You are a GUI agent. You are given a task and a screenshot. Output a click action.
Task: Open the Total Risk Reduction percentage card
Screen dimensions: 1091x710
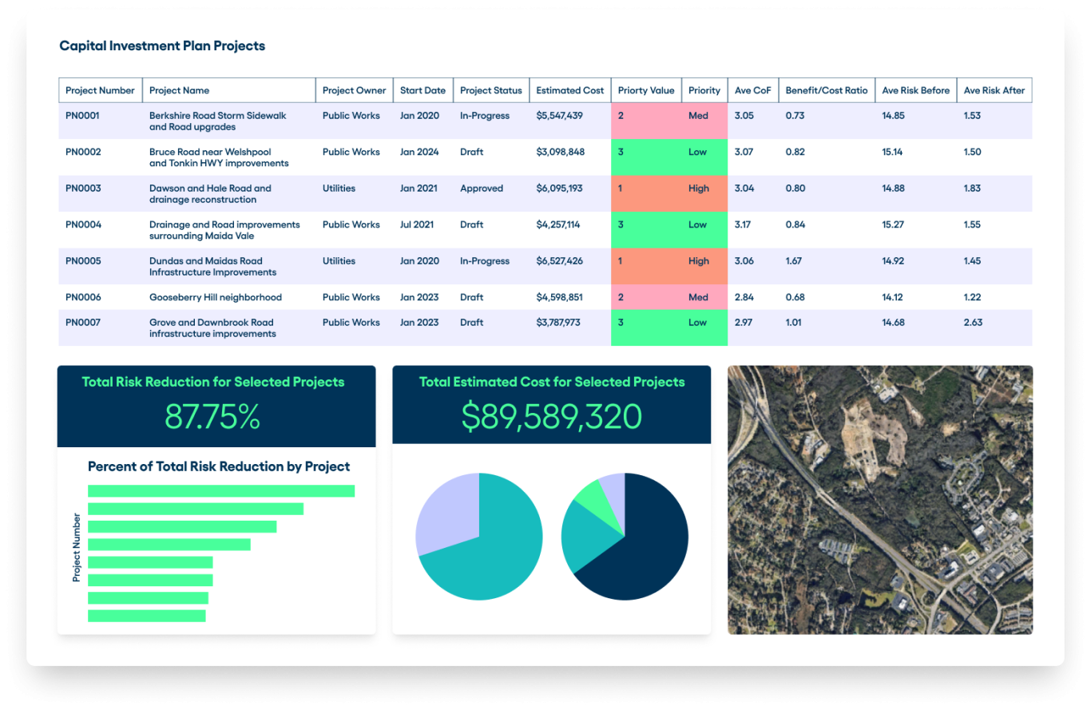pyautogui.click(x=216, y=415)
